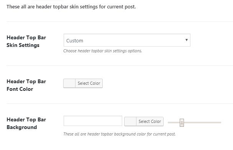This screenshot has height=150, width=233.
Task: Open Select Color for Font Color
Action: point(89,83)
